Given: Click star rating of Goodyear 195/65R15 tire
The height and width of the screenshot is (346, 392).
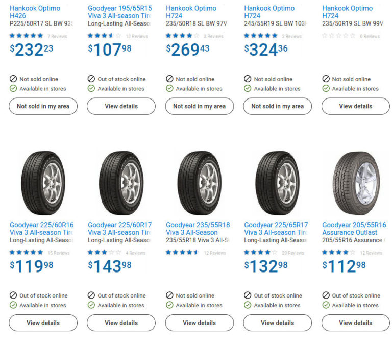Looking at the screenshot, I should click(x=105, y=36).
